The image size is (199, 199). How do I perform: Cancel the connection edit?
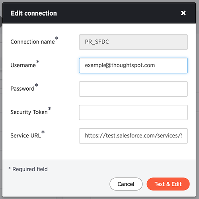pyautogui.click(x=126, y=184)
